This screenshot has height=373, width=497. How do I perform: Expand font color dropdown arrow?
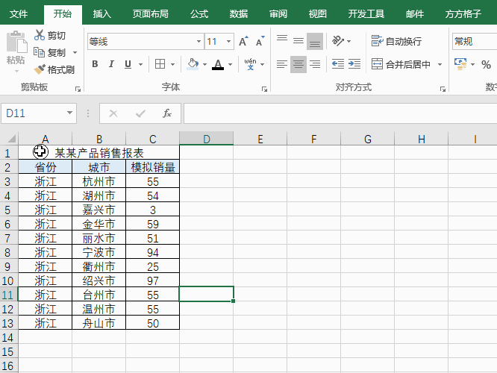coord(230,64)
